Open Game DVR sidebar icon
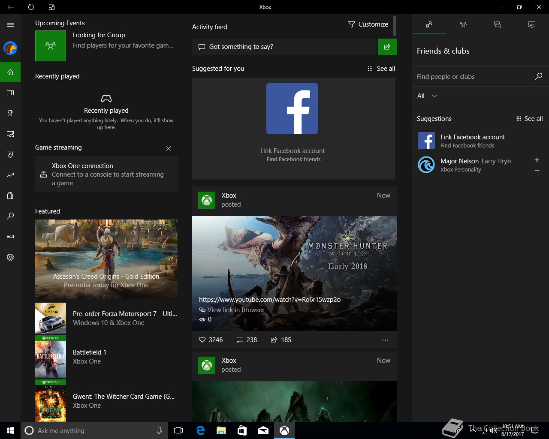This screenshot has height=439, width=549. [10, 134]
